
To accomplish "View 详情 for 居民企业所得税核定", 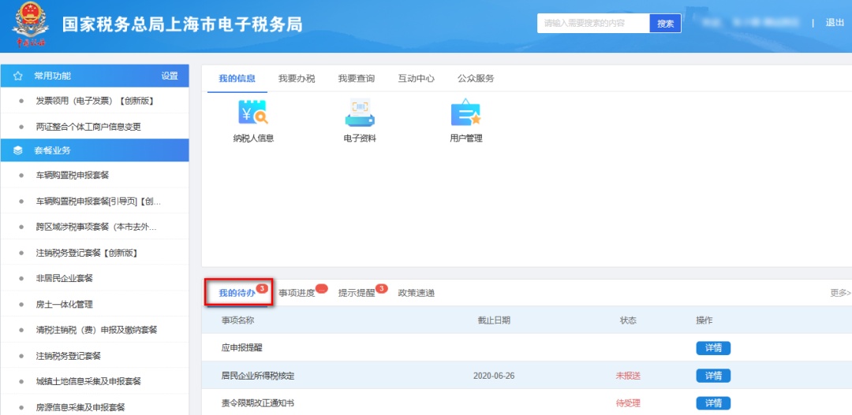I will 713,376.
